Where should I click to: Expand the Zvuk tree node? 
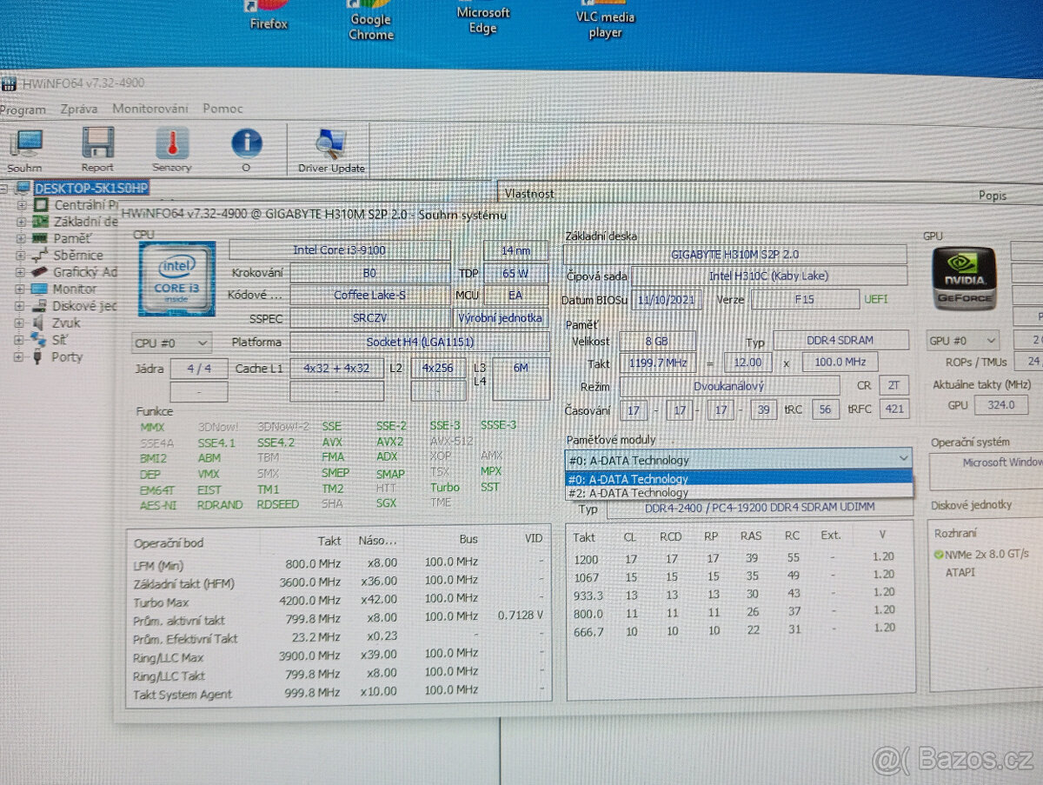pos(20,323)
